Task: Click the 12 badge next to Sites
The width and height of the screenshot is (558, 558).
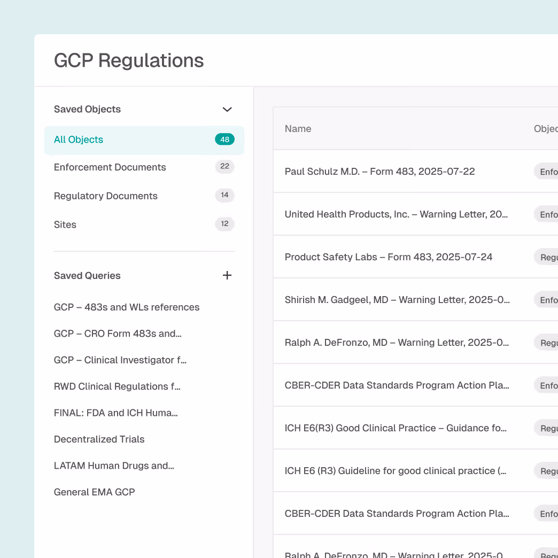Action: tap(224, 224)
